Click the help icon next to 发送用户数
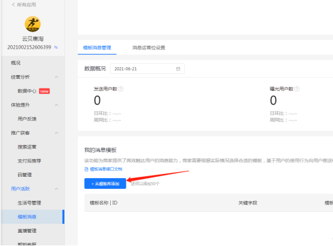 pyautogui.click(x=121, y=89)
